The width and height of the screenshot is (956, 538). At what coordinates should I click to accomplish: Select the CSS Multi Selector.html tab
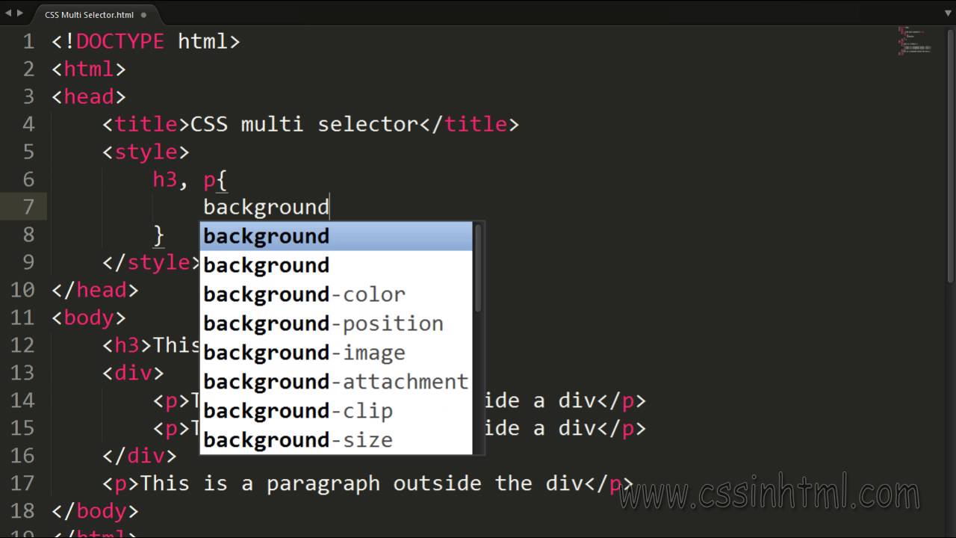coord(88,15)
